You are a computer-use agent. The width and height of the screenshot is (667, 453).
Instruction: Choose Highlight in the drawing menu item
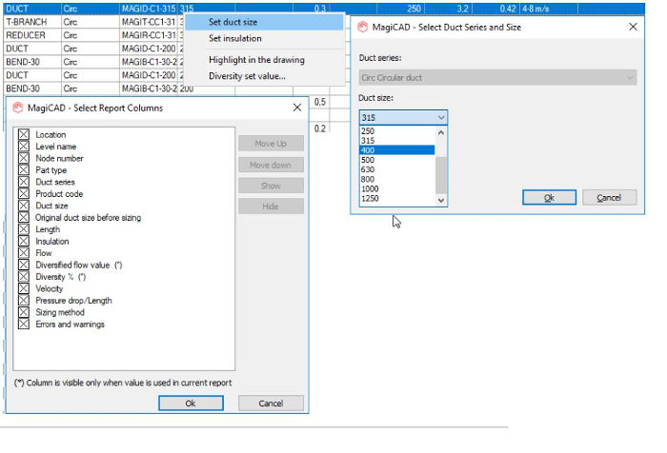click(264, 60)
